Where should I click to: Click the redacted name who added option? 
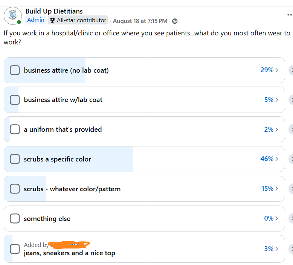click(x=70, y=245)
